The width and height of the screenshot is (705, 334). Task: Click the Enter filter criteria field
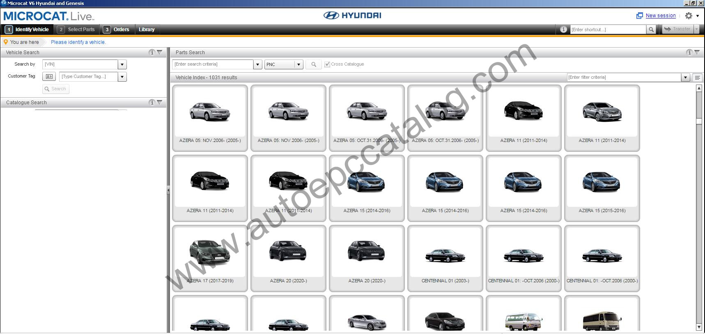click(x=624, y=78)
